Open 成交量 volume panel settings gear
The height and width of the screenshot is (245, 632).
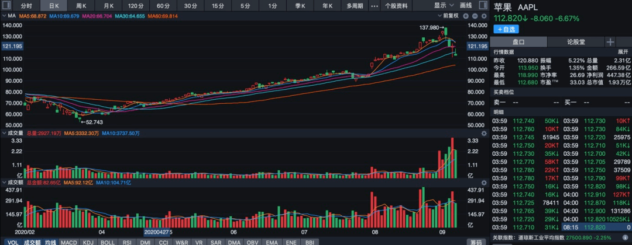[483, 134]
